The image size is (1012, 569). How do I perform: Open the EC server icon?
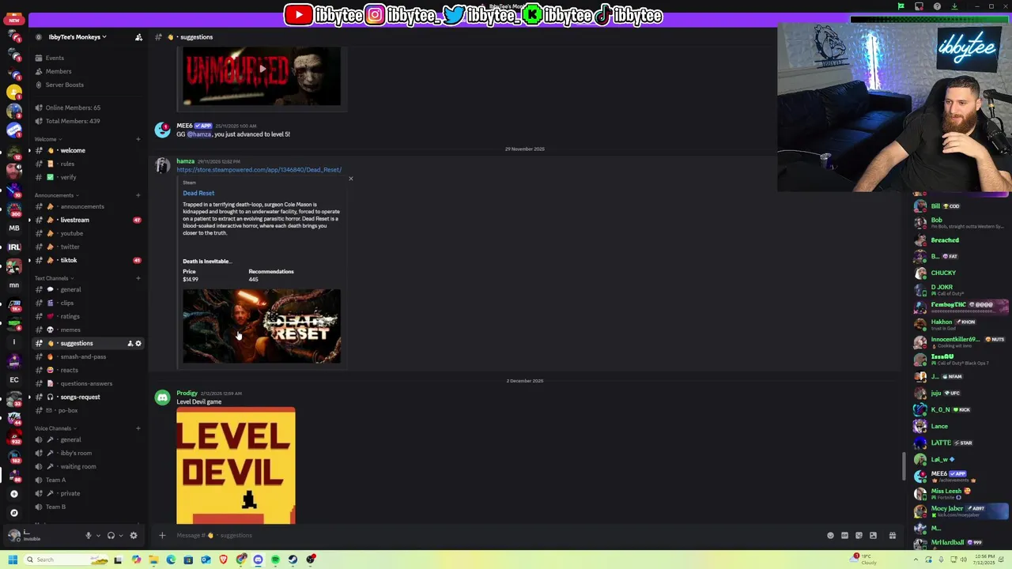click(13, 379)
